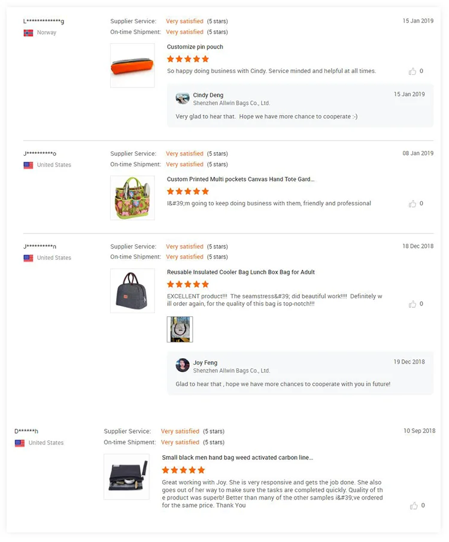Click the Norway flag icon
This screenshot has height=542, width=449.
coord(28,33)
